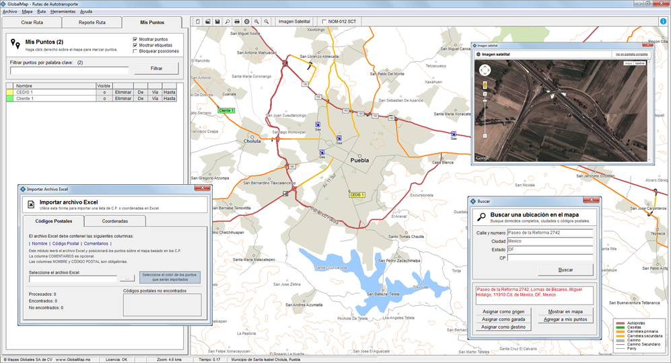
Task: Click the open file toolbar icon
Action: (207, 22)
